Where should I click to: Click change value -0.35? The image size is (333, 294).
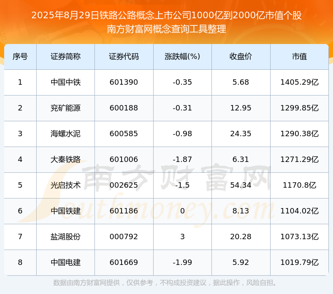click(x=182, y=82)
